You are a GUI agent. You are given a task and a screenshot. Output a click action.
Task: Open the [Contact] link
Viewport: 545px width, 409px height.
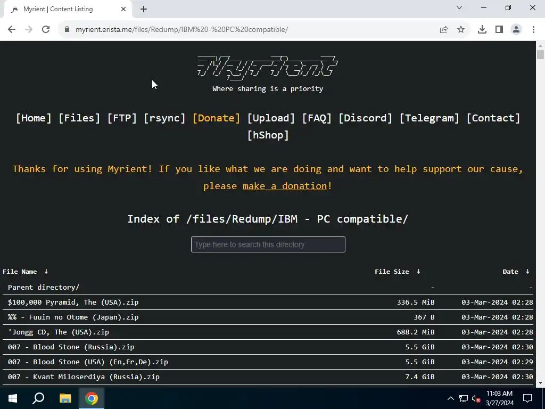[493, 118]
